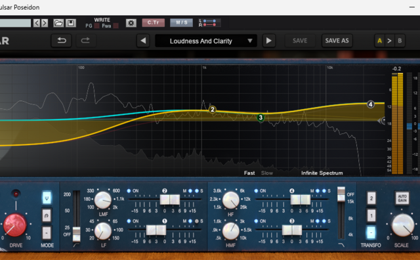
Task: Go to next host preset arrow
Action: (45, 23)
